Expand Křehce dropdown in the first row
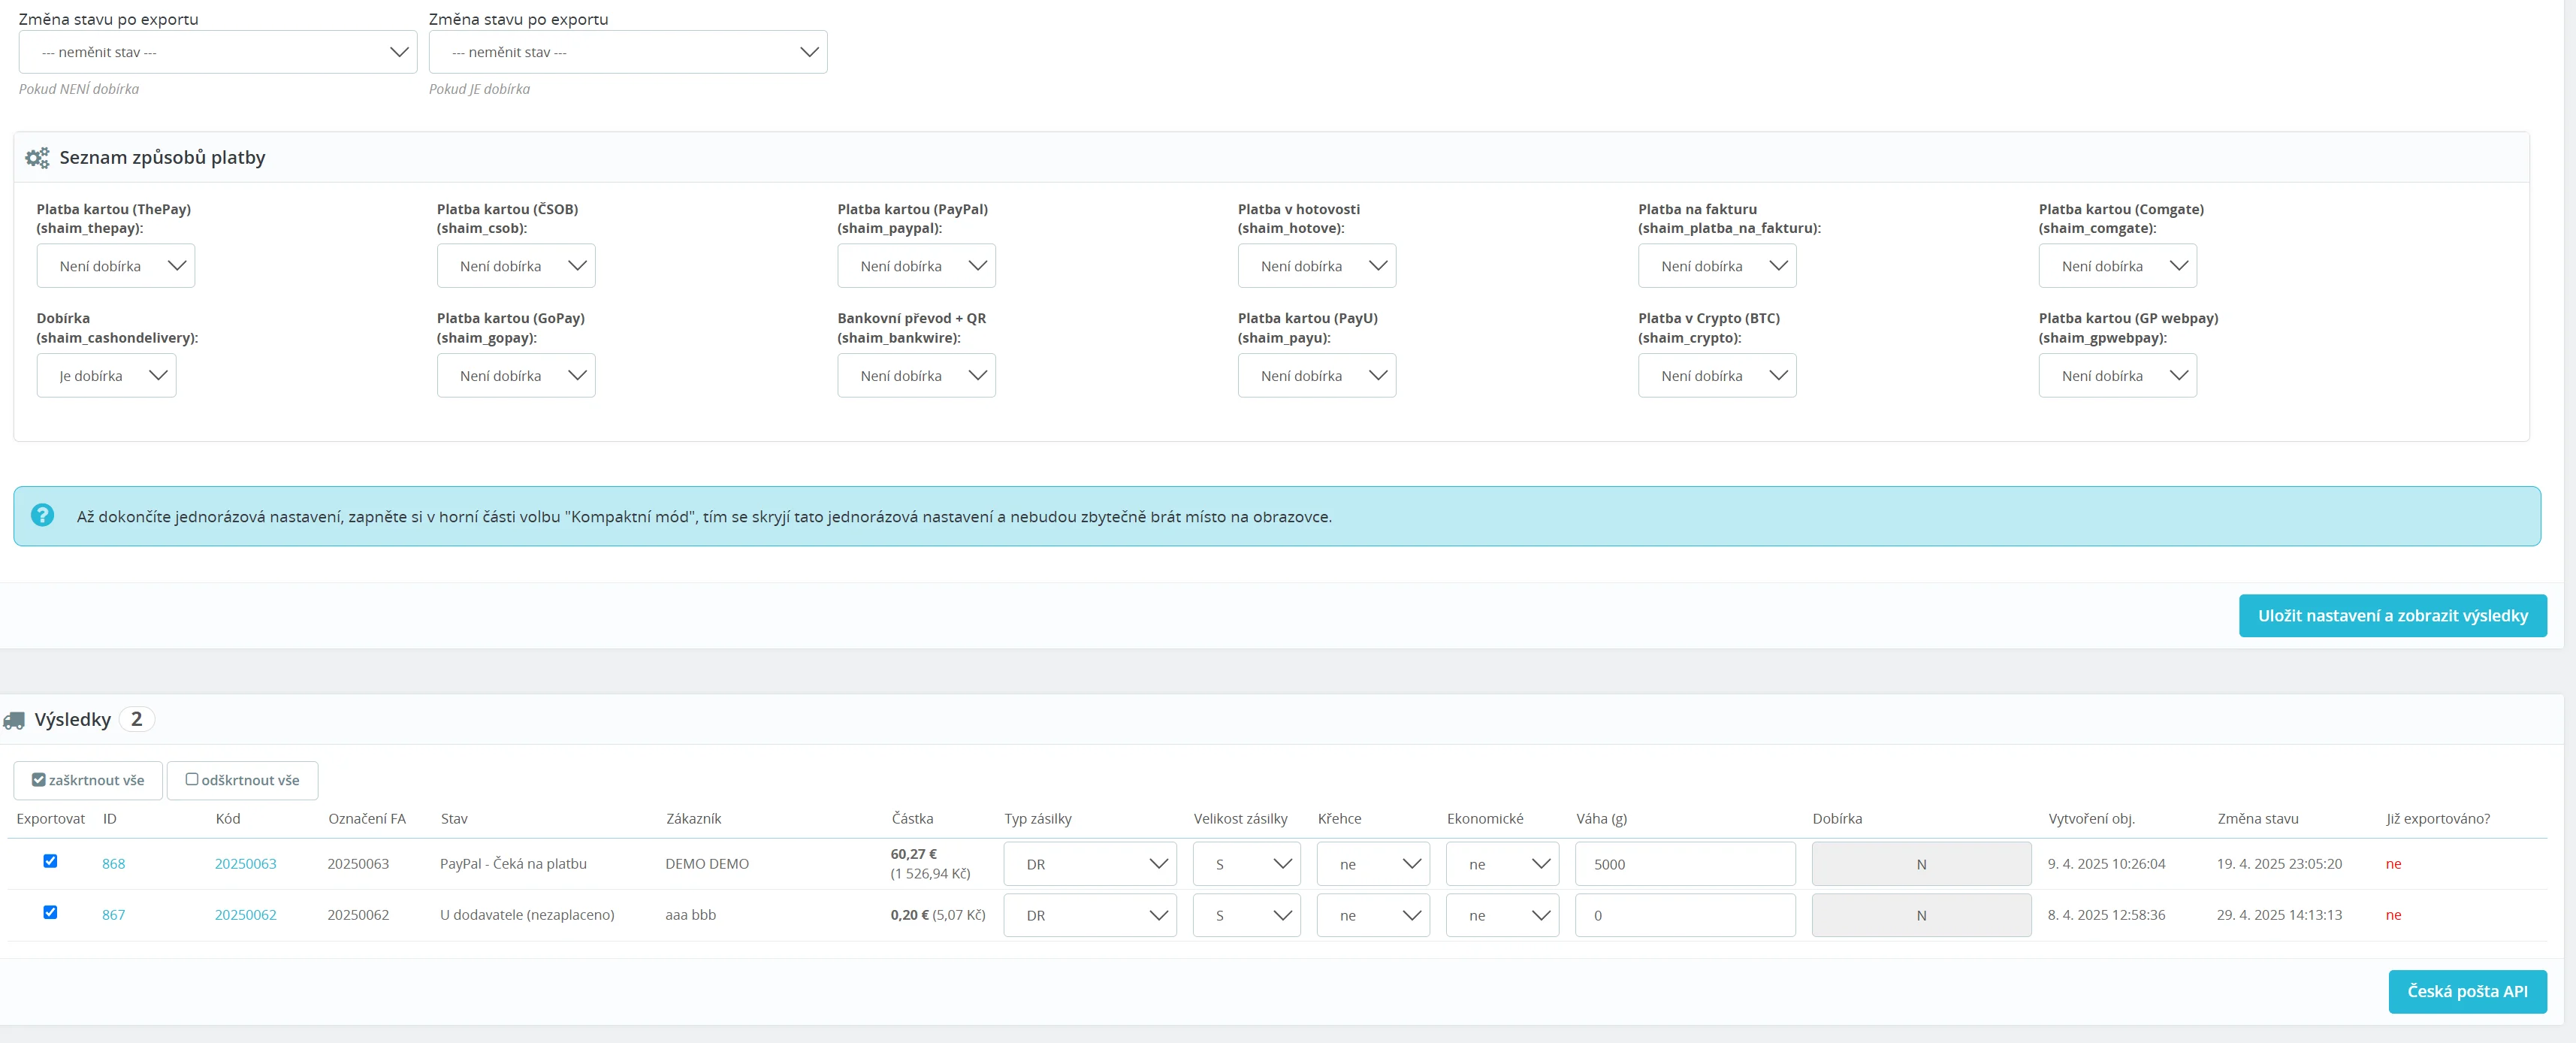Screen dimensions: 2576x1043 click(1372, 864)
